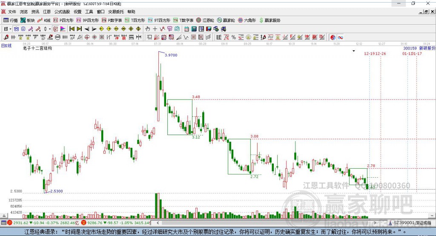Click the 老子十二宫结构 label
Image resolution: width=436 pixels, height=236 pixels.
pyautogui.click(x=37, y=48)
